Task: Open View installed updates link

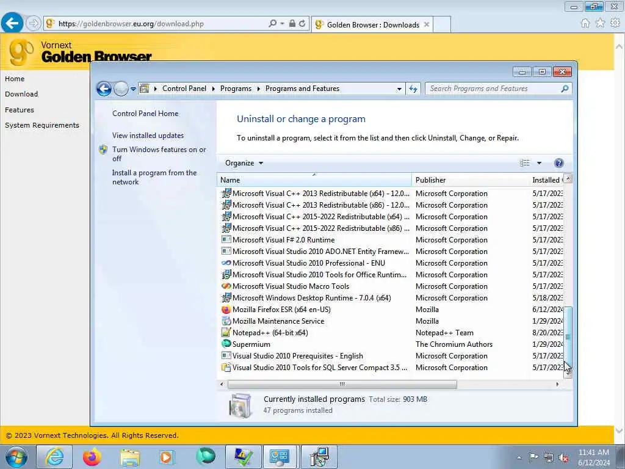Action: tap(148, 136)
